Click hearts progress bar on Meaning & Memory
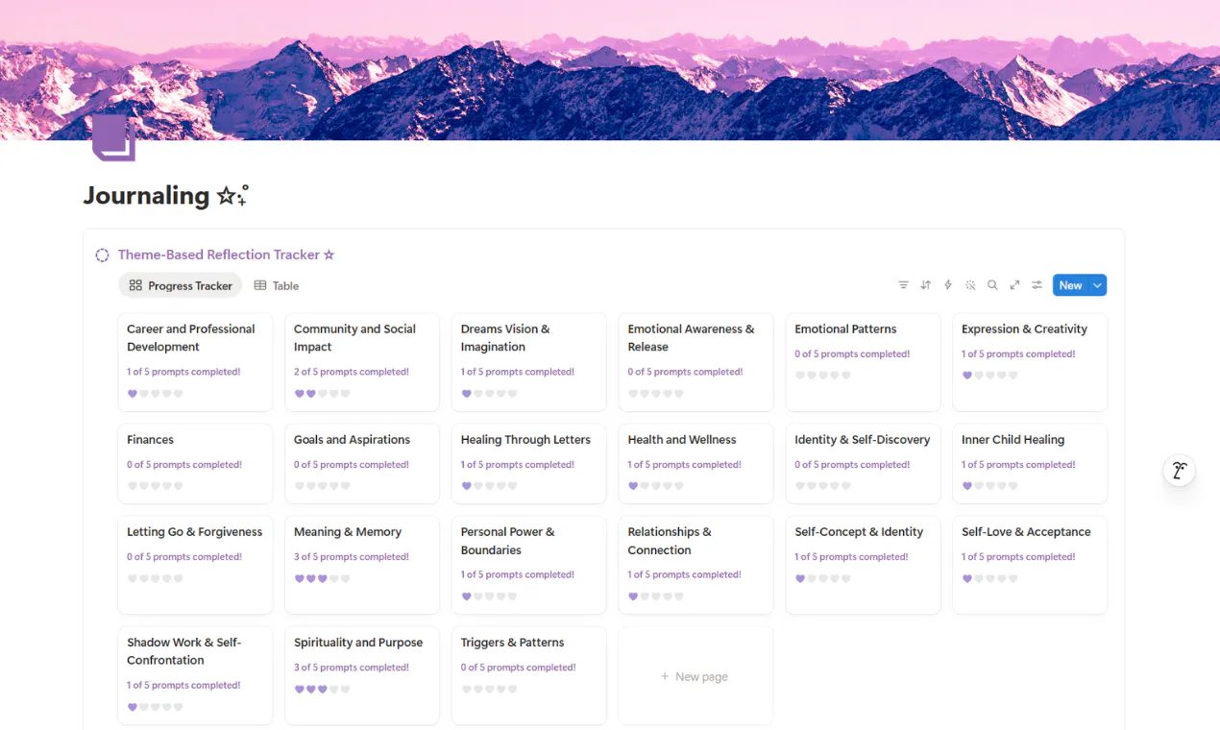The image size is (1220, 730). pyautogui.click(x=322, y=578)
